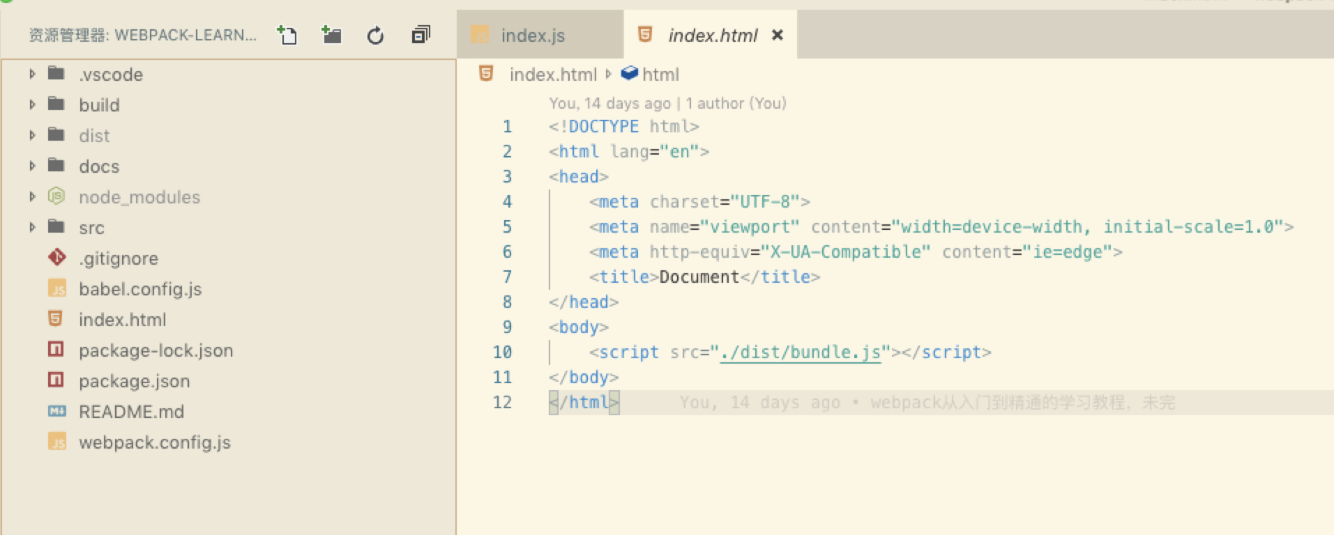Click the breadcrumb separator arrow after index.html

[x=609, y=74]
